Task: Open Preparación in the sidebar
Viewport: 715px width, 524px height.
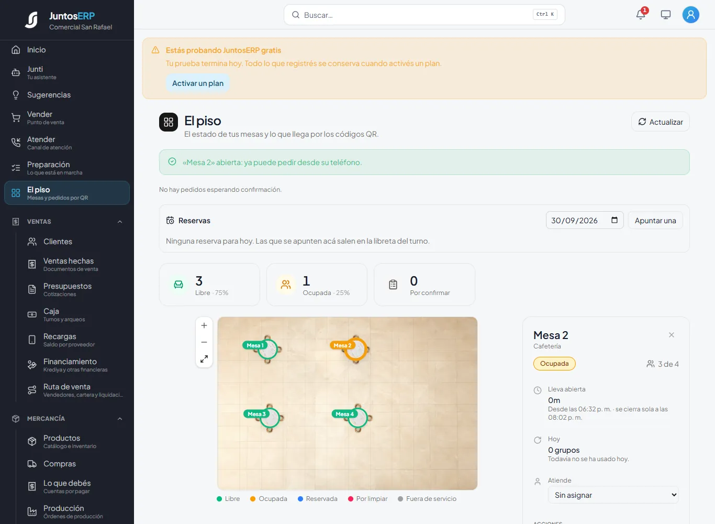Action: coord(67,168)
